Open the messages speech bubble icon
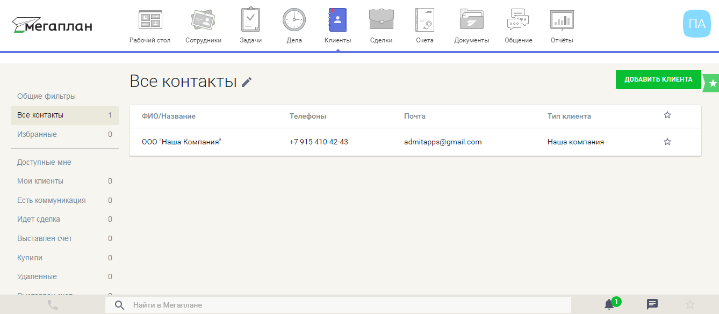 point(652,304)
